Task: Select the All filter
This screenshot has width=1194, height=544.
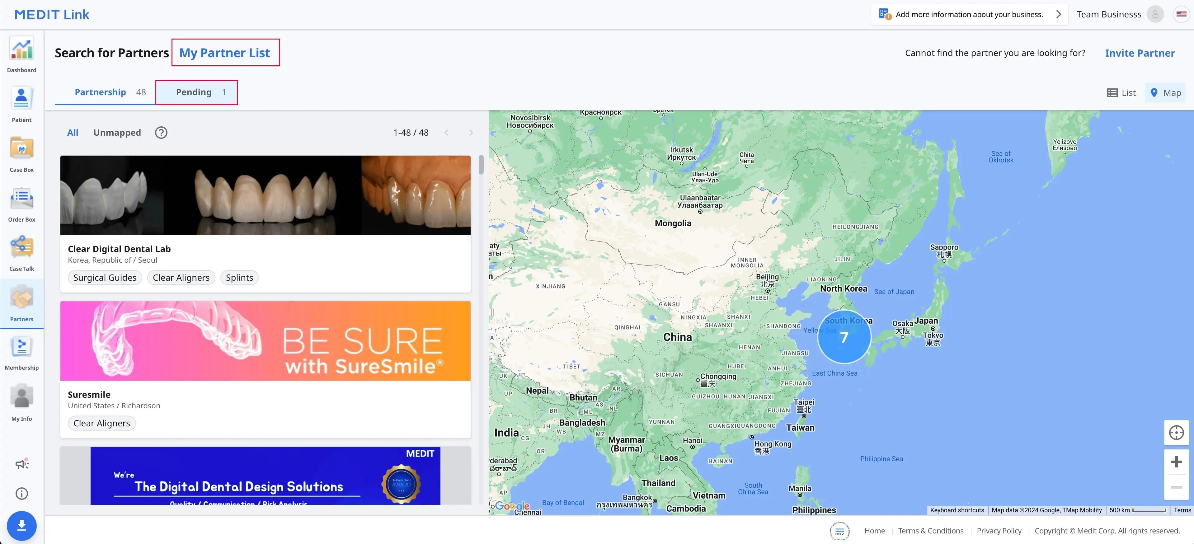Action: pos(72,133)
